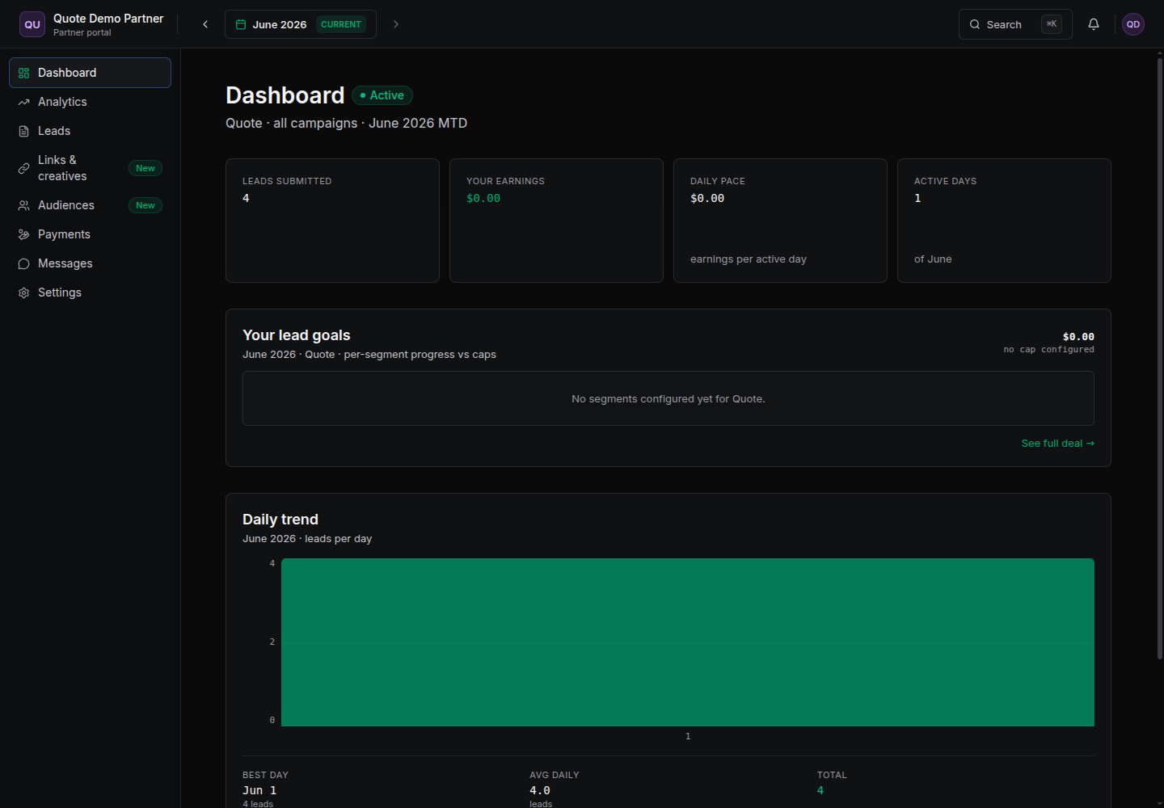1164x808 pixels.
Task: Open Analytics in the sidebar
Action: (x=90, y=102)
